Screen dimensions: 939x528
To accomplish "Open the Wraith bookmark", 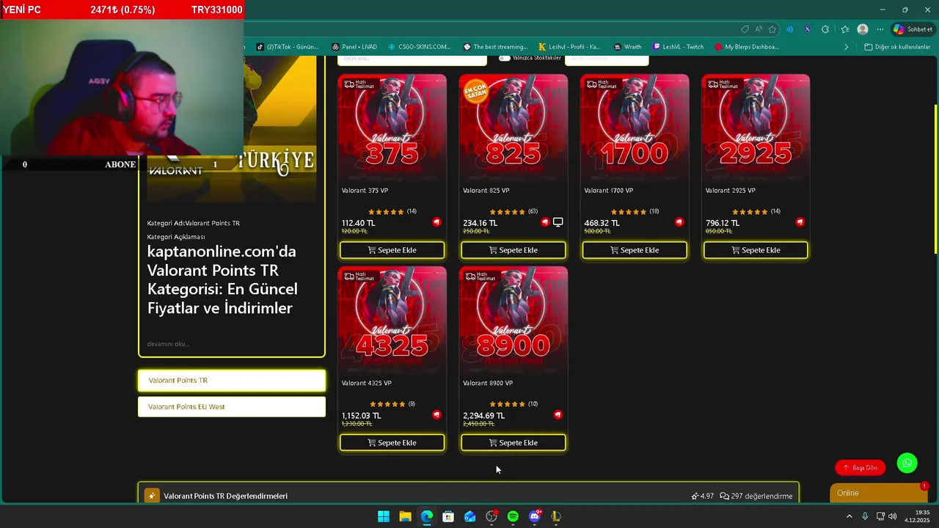I will pos(628,47).
